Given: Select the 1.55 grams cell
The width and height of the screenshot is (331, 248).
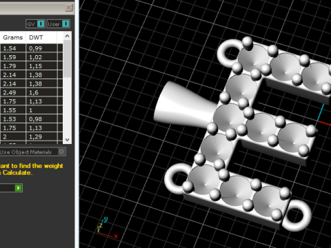Looking at the screenshot, I should point(12,110).
